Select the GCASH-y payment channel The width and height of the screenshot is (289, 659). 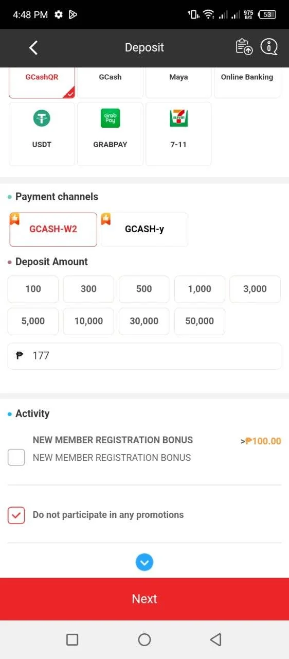[x=144, y=230]
